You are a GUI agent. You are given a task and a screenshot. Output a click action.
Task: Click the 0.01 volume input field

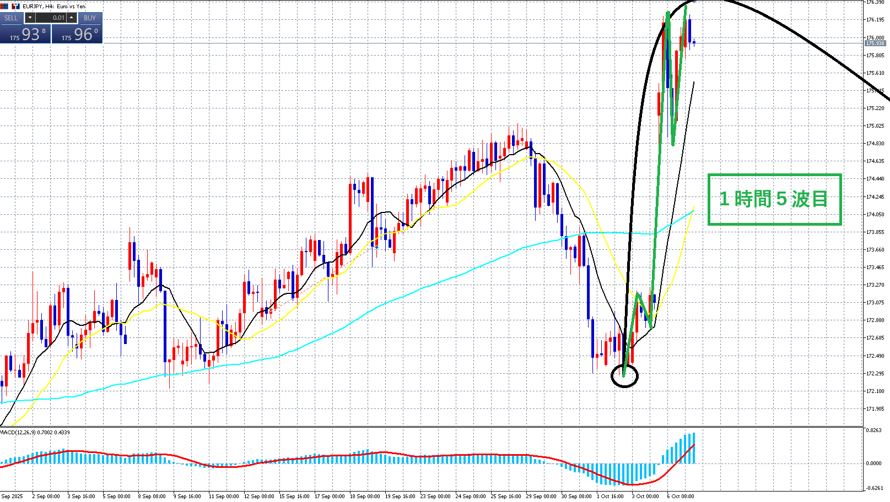[51, 18]
